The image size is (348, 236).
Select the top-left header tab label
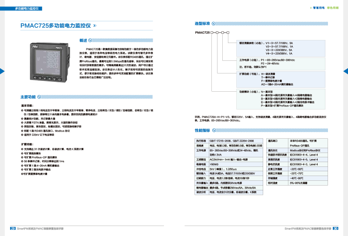click(28, 8)
